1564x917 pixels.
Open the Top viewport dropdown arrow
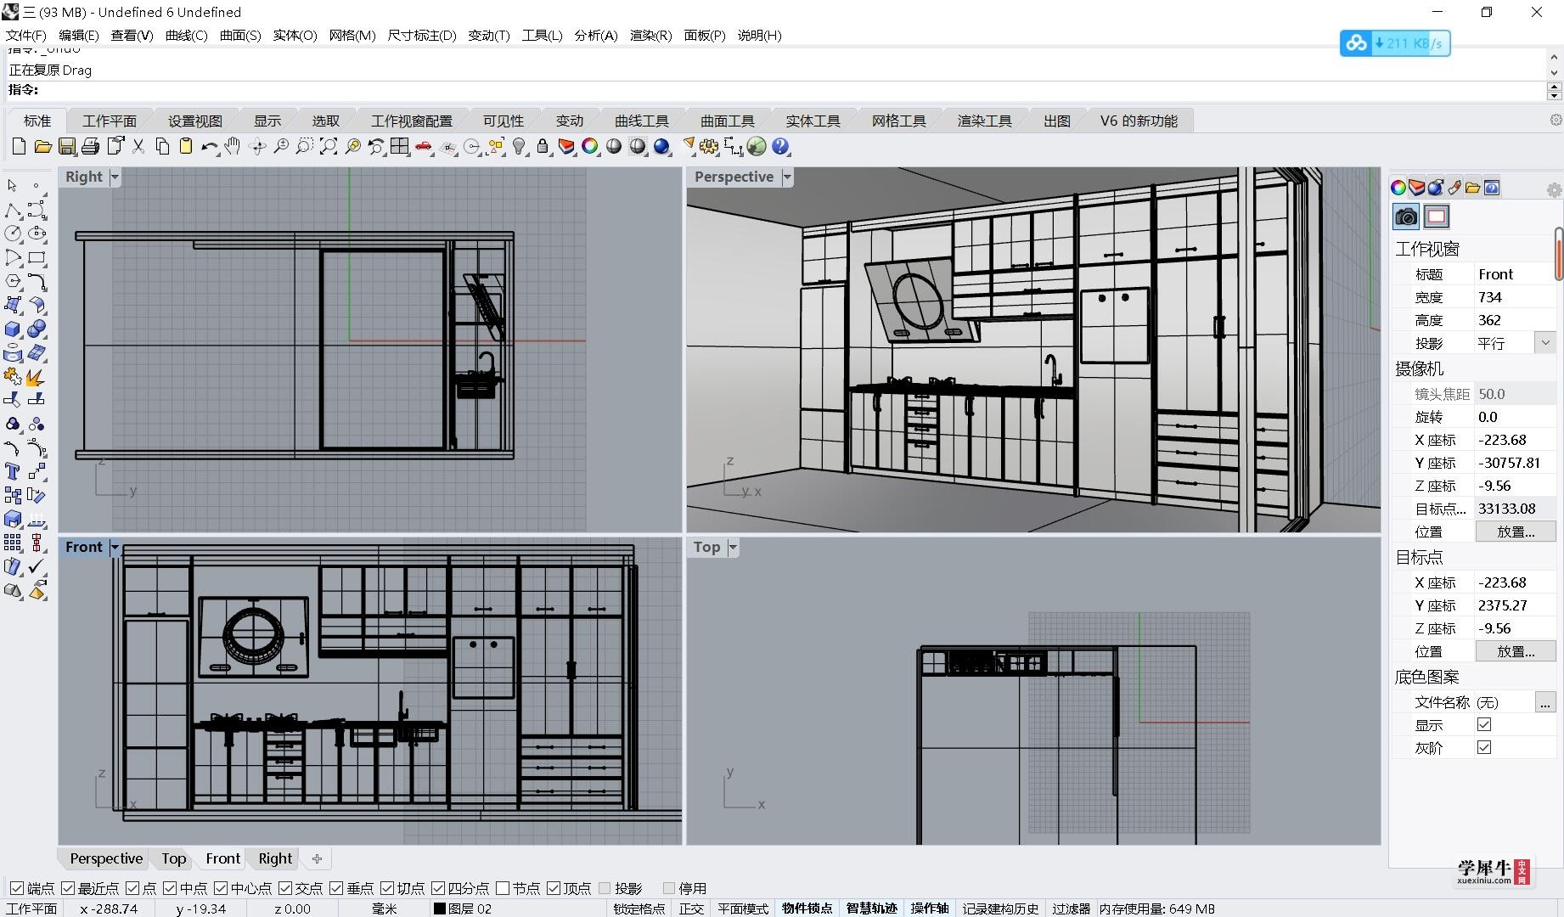tap(733, 547)
